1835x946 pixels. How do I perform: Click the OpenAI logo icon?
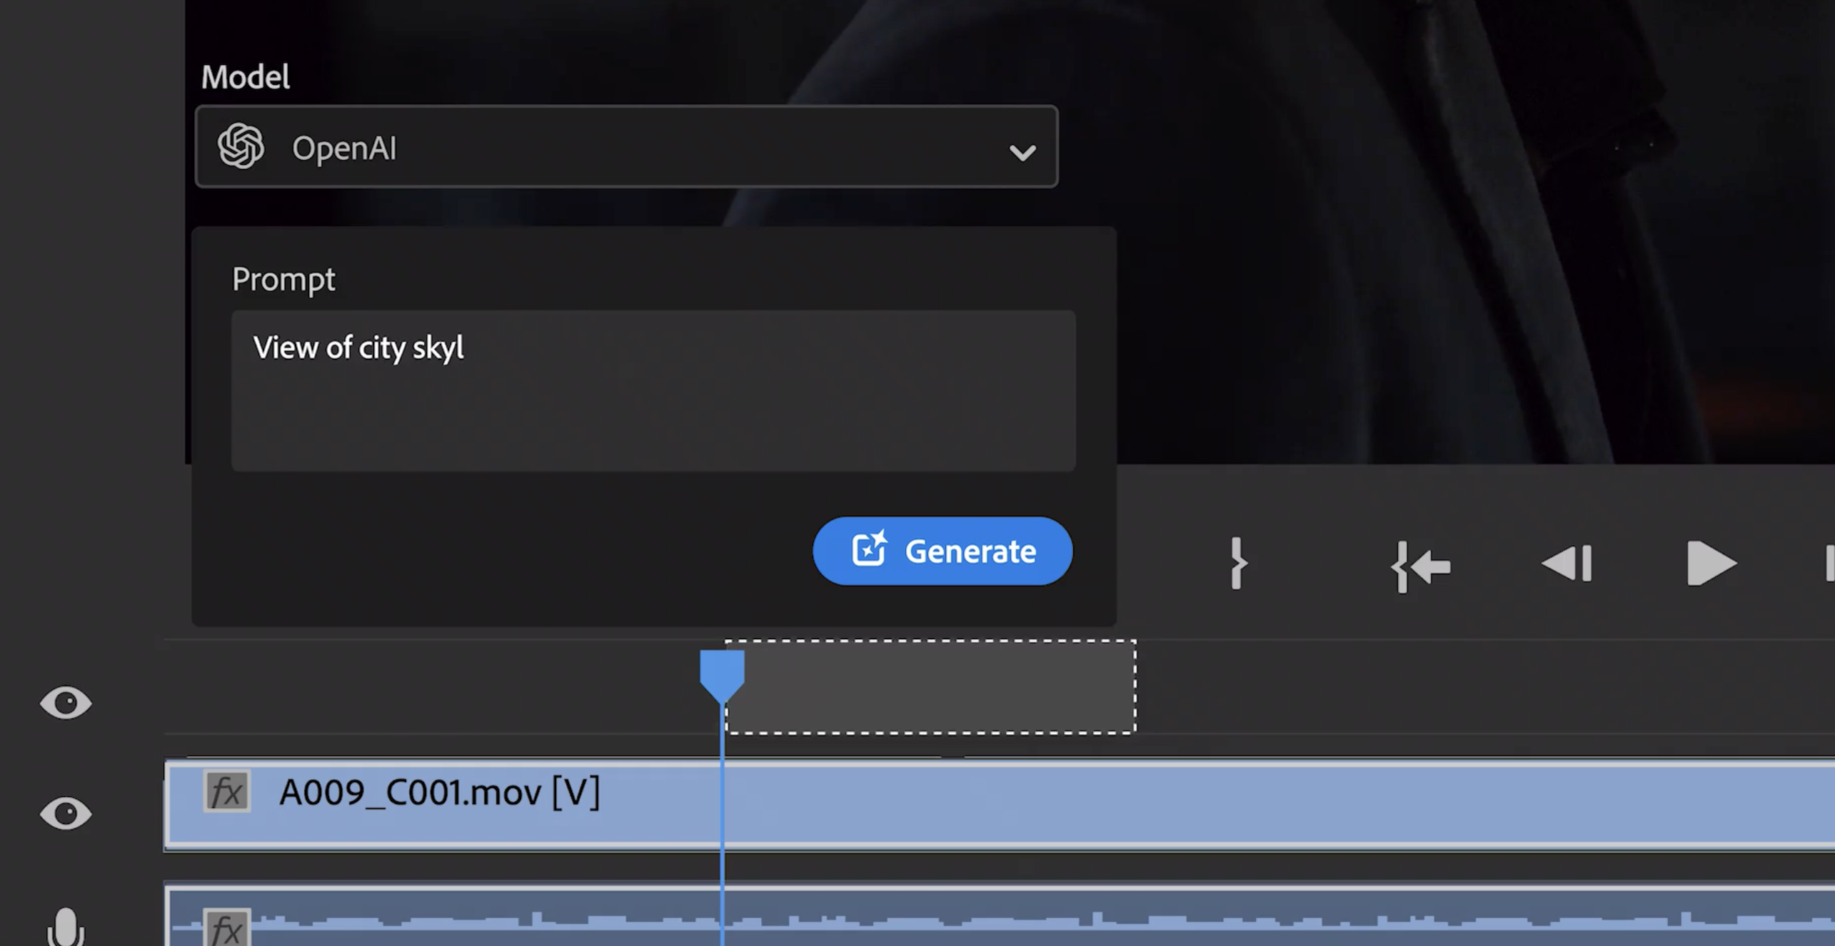(x=241, y=146)
